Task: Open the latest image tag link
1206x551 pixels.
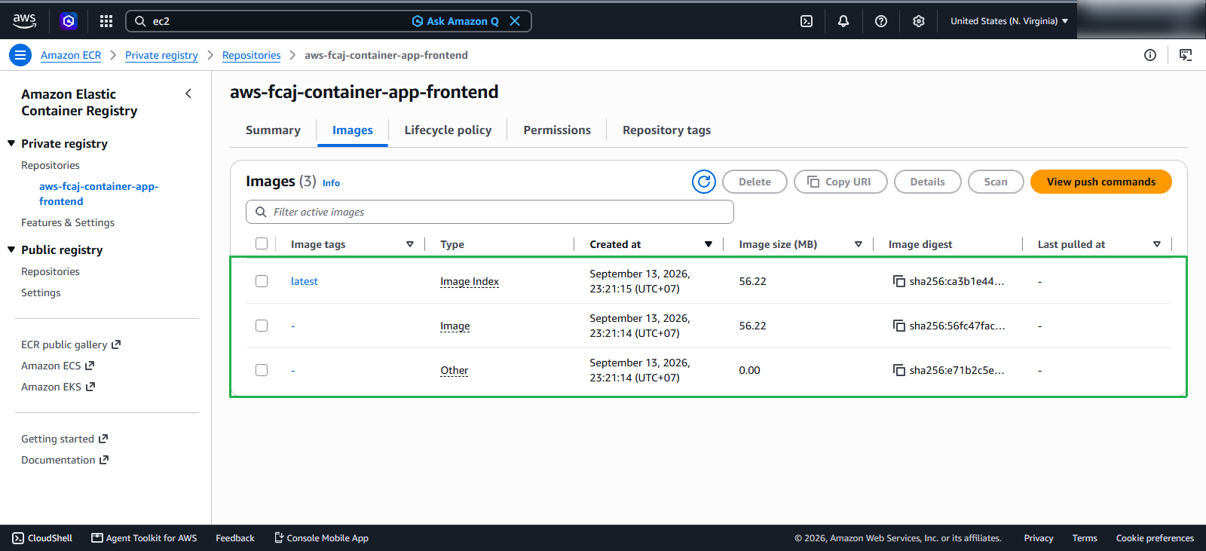Action: (305, 281)
